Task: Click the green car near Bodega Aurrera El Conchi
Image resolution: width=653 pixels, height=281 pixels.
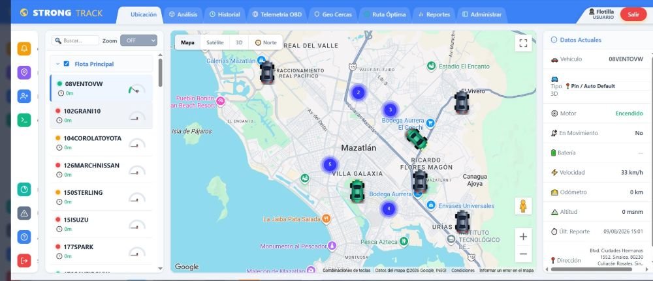Action: click(417, 138)
